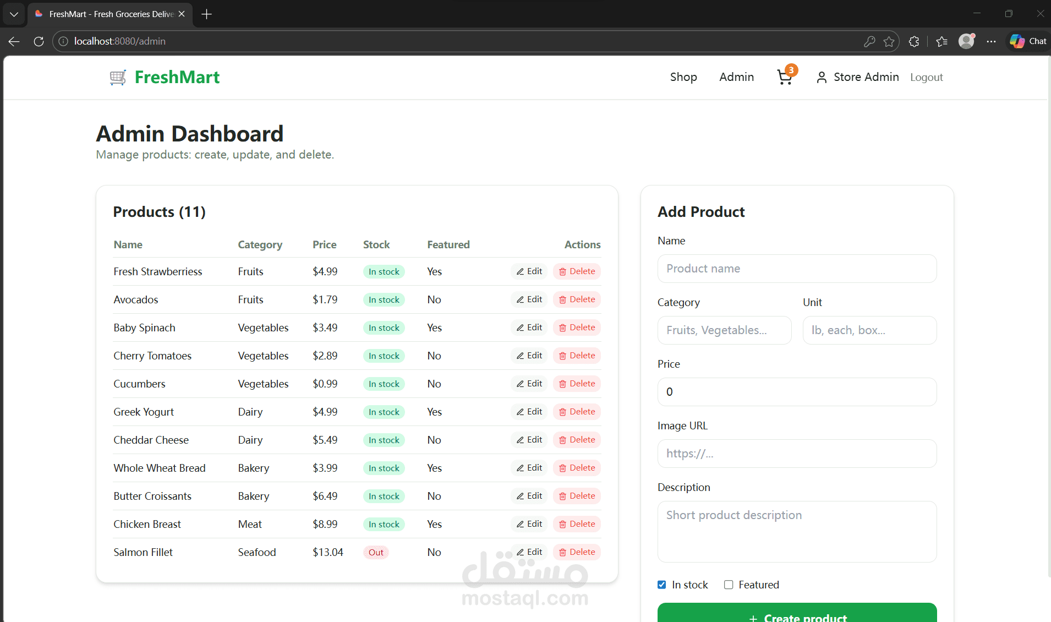
Task: Delete the Cucumbers product
Action: 577,384
